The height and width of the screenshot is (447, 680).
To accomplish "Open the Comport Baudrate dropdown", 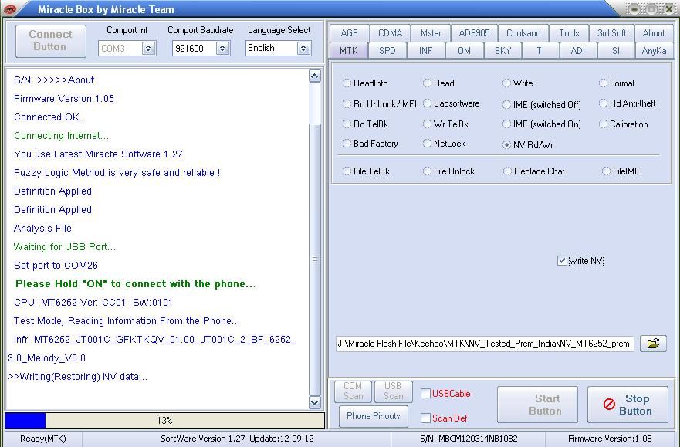I will click(222, 49).
